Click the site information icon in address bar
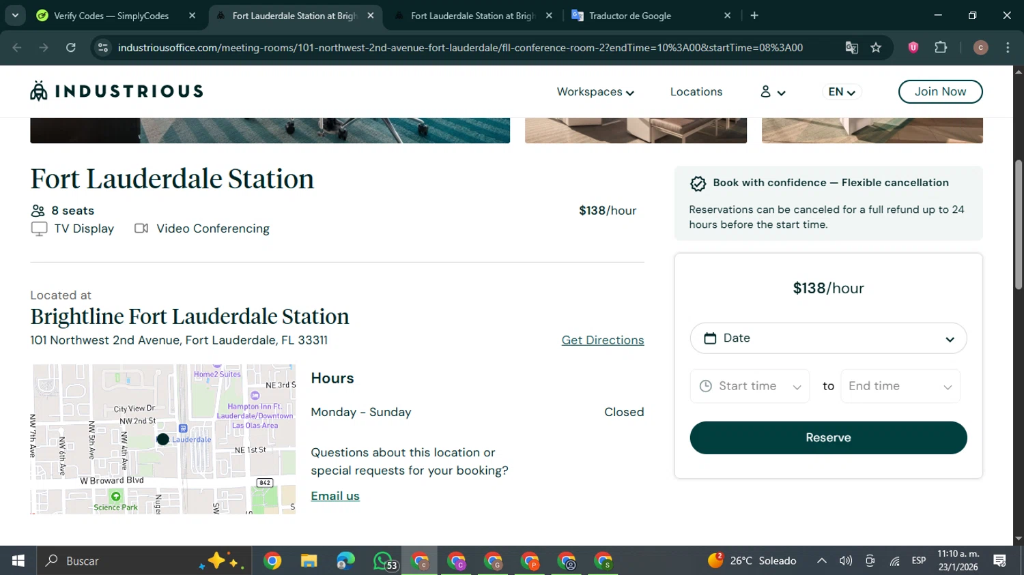The width and height of the screenshot is (1024, 575). point(103,48)
